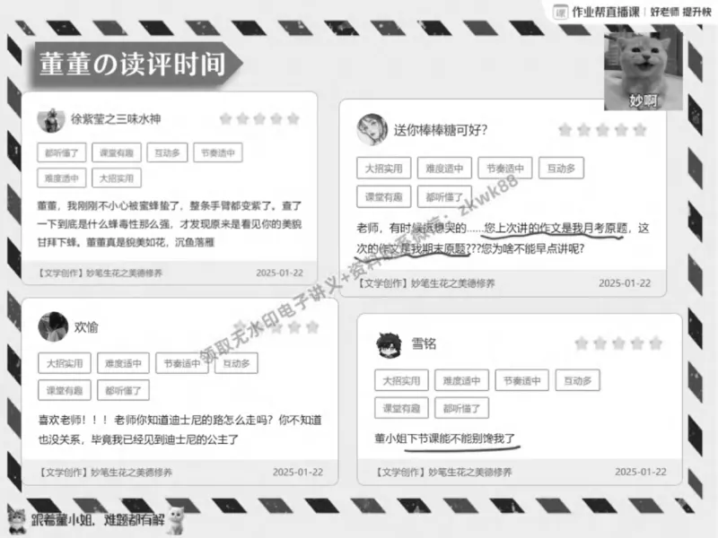Screen dimensions: 718x538
Task: Click the white cat icon after 难题都有解
Action: (175, 520)
